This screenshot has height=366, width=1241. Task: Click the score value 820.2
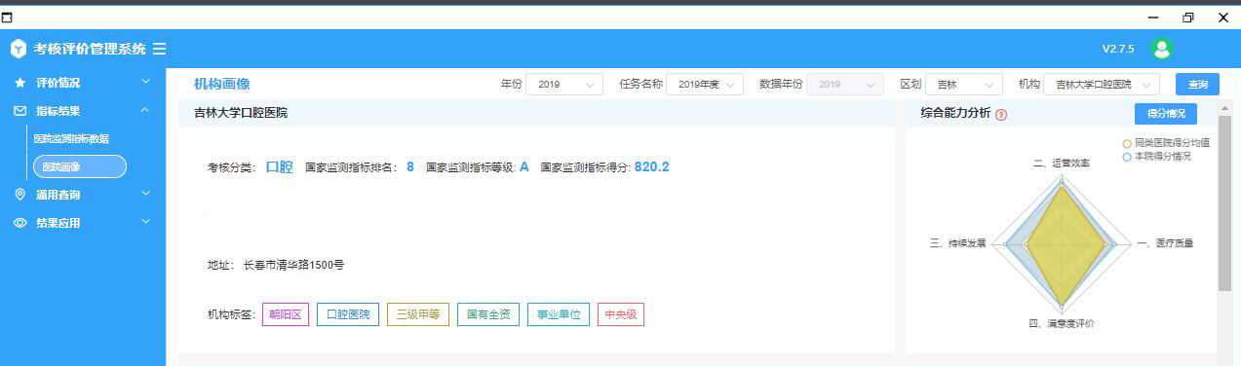[652, 167]
